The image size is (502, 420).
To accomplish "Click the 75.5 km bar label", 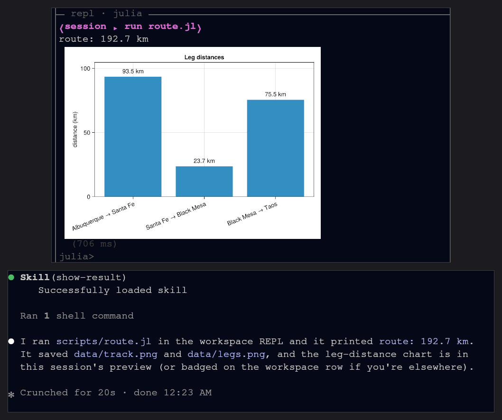I will coord(275,94).
